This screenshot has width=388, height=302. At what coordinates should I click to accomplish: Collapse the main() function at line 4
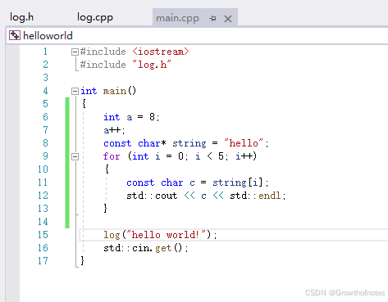pyautogui.click(x=75, y=91)
